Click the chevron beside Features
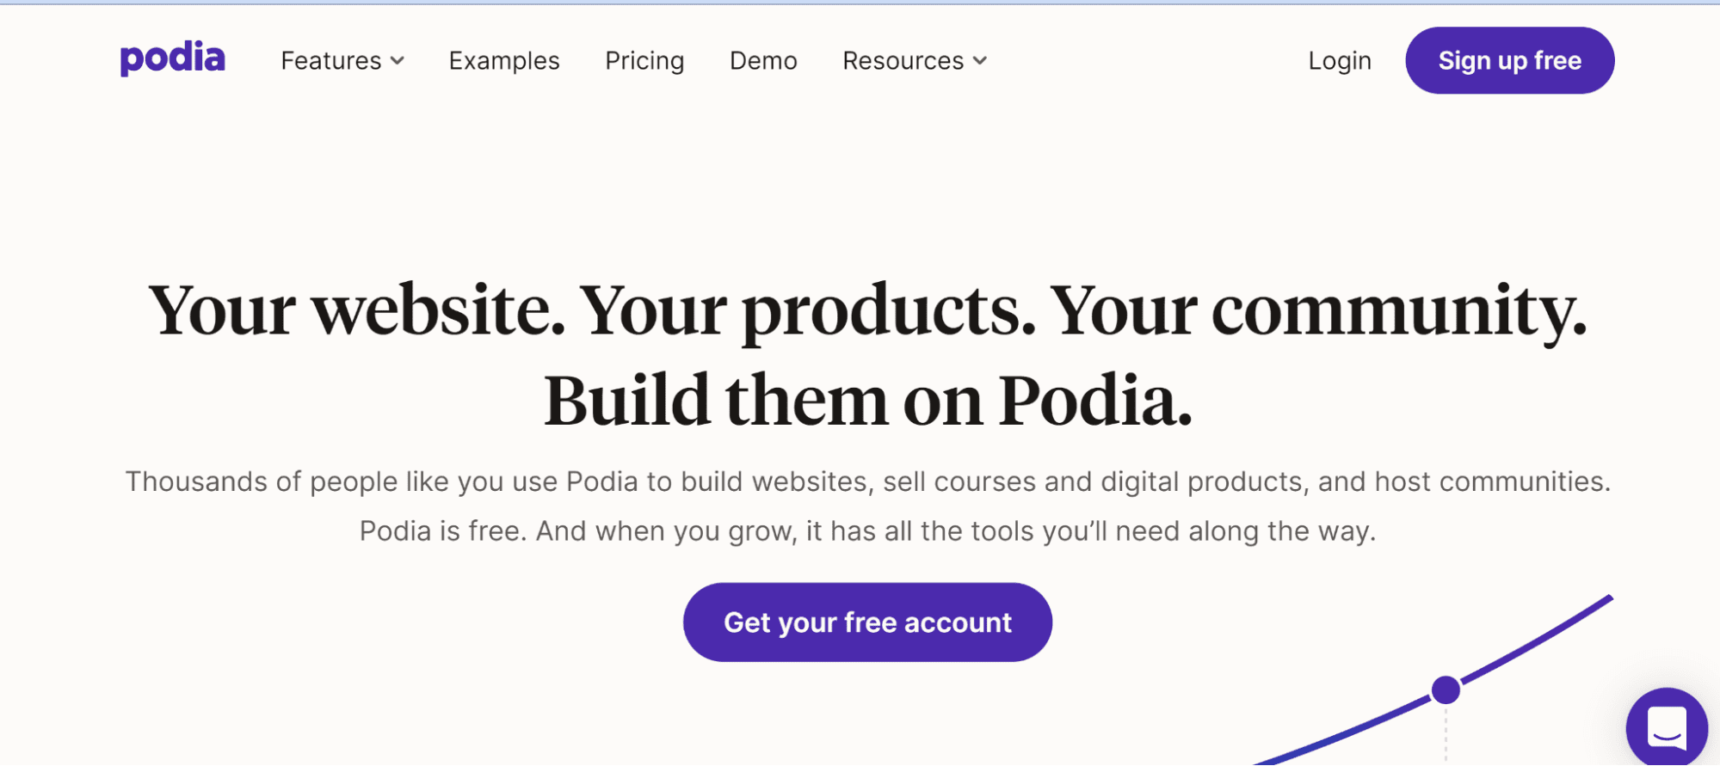 click(x=398, y=61)
